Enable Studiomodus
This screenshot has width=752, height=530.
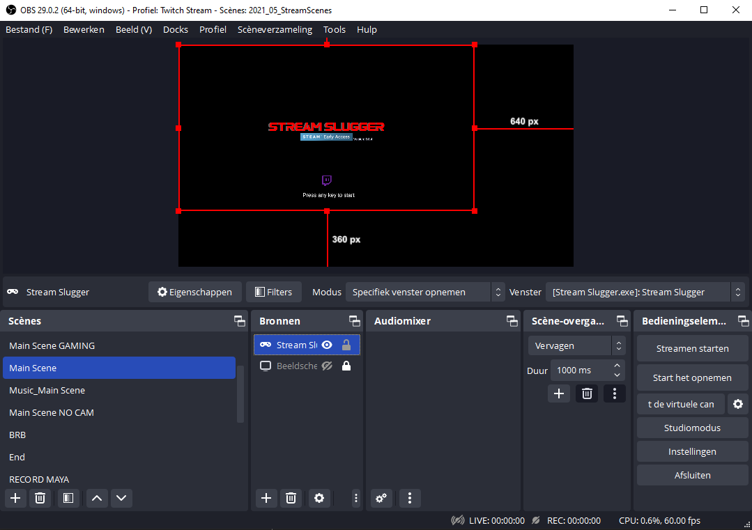[693, 428]
